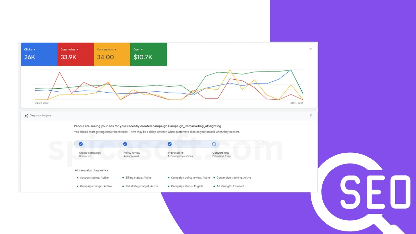Open the Cost metric dropdown
416x234 pixels.
point(142,49)
